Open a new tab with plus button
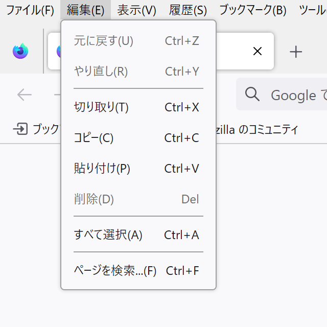The height and width of the screenshot is (327, 327). tap(296, 51)
